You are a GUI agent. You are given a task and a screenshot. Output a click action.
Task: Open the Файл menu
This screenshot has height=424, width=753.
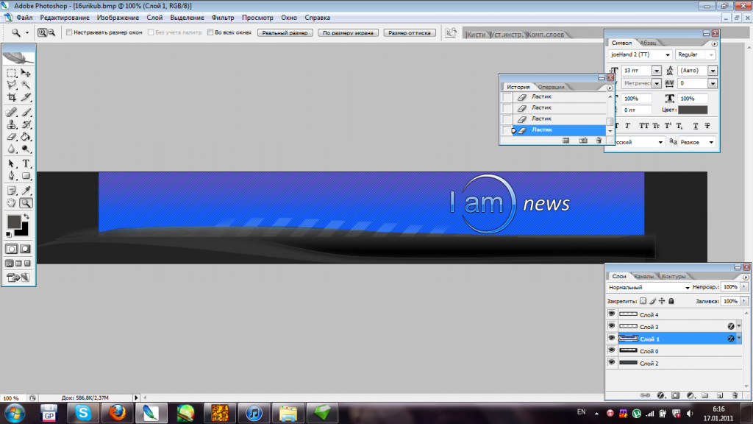point(24,18)
